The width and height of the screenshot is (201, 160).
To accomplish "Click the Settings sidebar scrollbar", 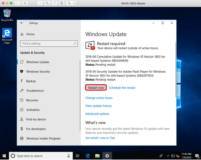I will coord(80,95).
